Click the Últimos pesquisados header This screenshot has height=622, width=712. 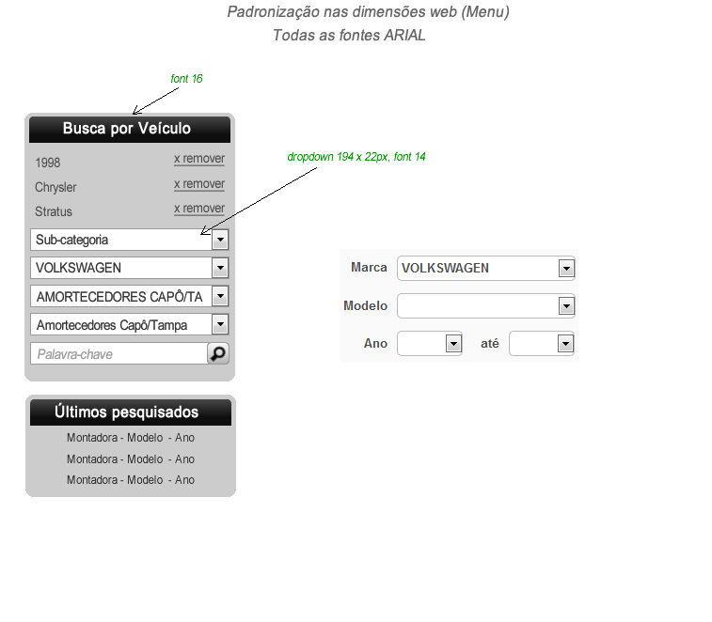pyautogui.click(x=127, y=412)
